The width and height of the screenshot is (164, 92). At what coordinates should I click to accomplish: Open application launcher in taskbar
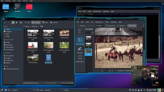pyautogui.click(x=2, y=90)
